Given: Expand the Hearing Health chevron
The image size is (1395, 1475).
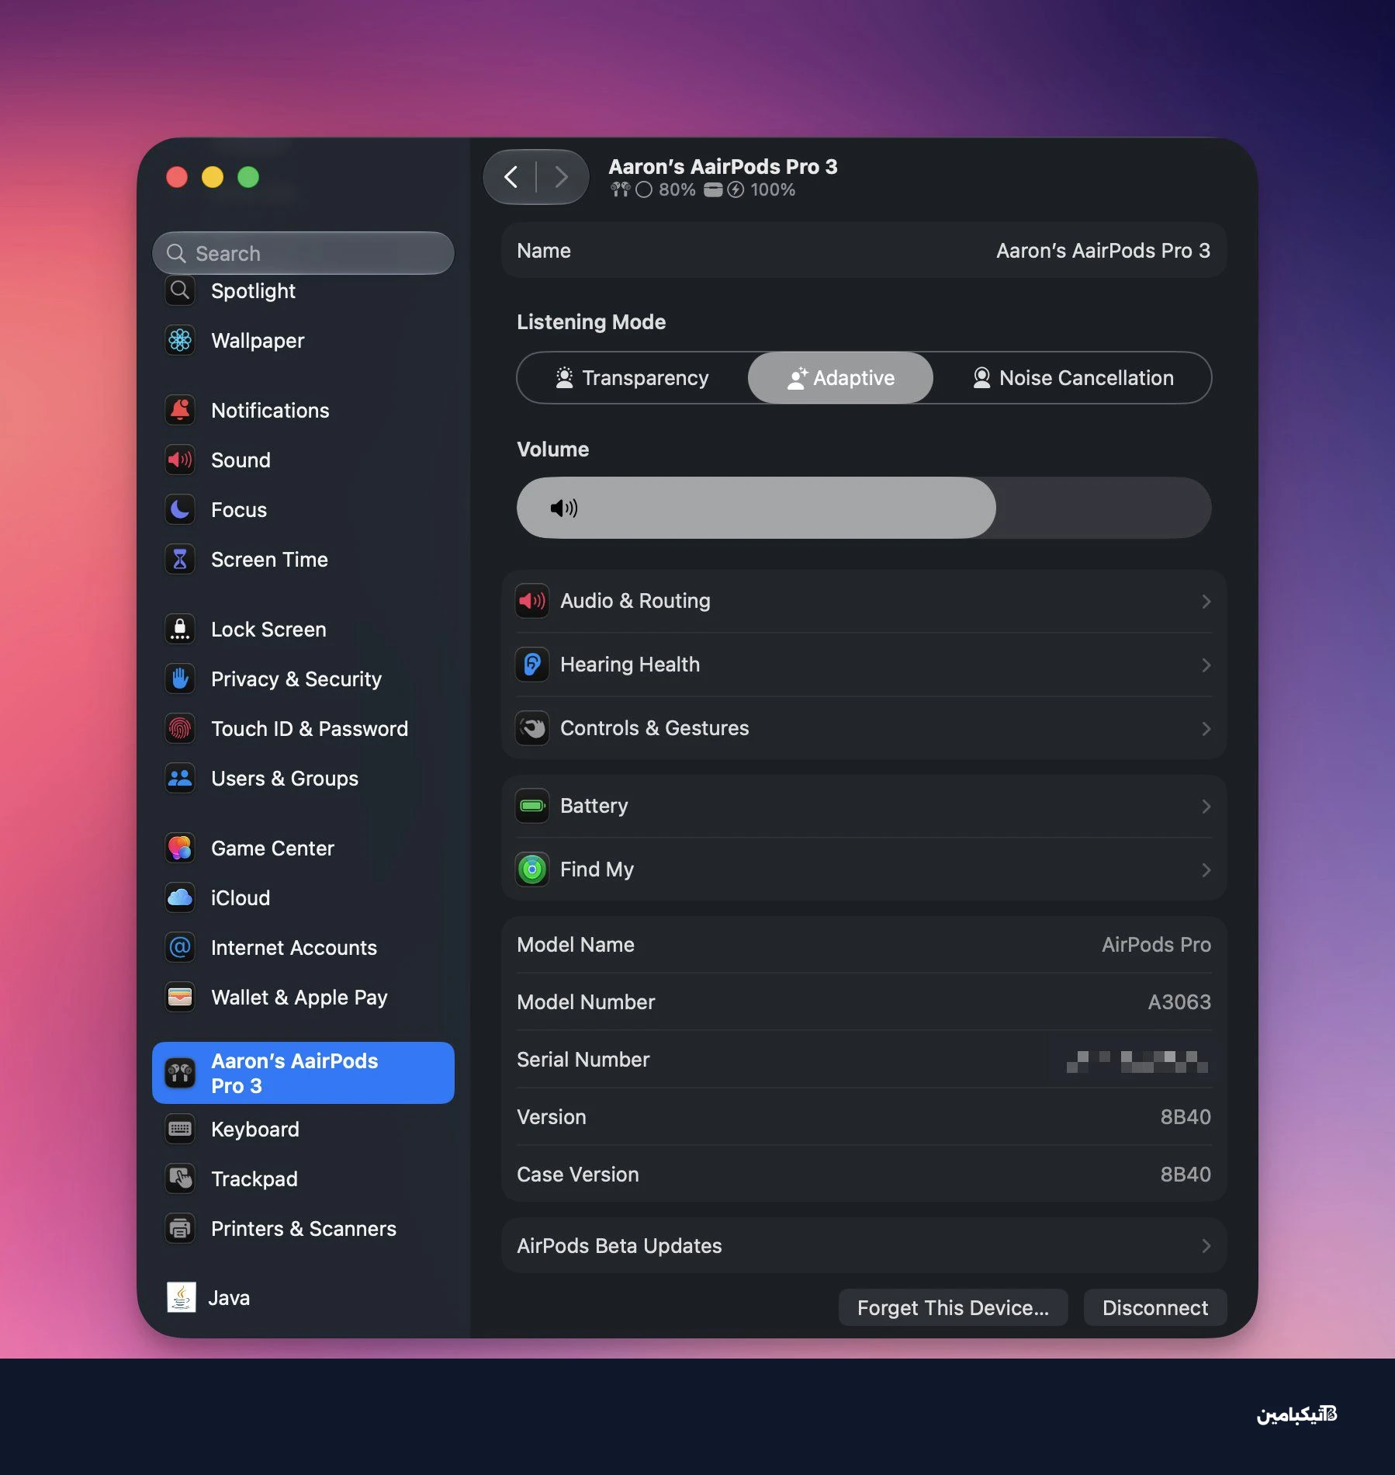Looking at the screenshot, I should 1206,665.
